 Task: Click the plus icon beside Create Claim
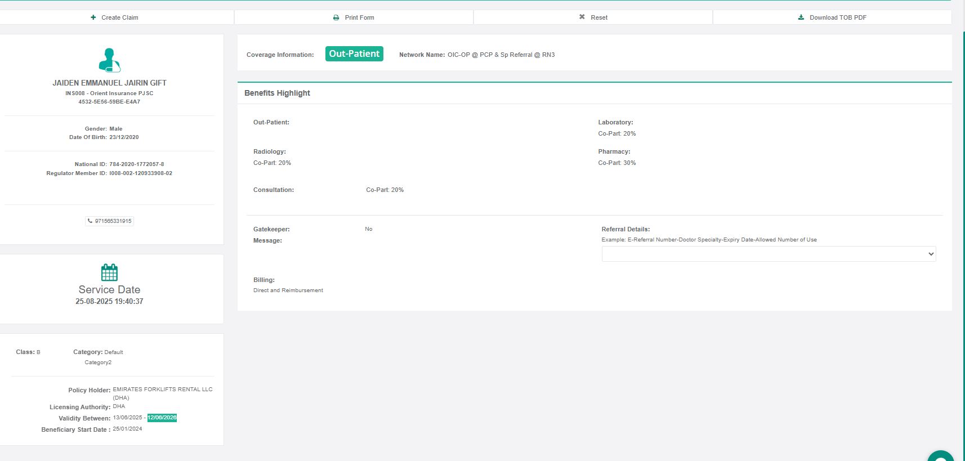93,17
